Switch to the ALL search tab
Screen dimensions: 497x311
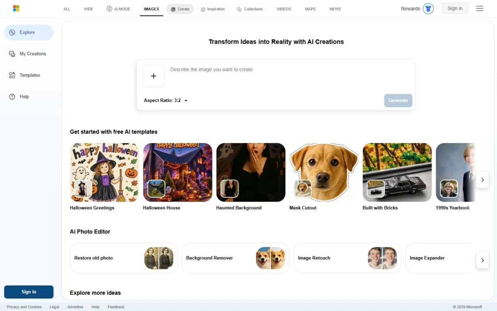pos(67,9)
